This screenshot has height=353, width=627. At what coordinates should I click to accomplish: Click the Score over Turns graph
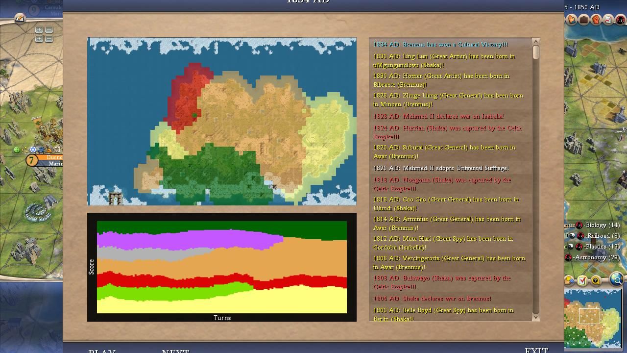coord(222,267)
